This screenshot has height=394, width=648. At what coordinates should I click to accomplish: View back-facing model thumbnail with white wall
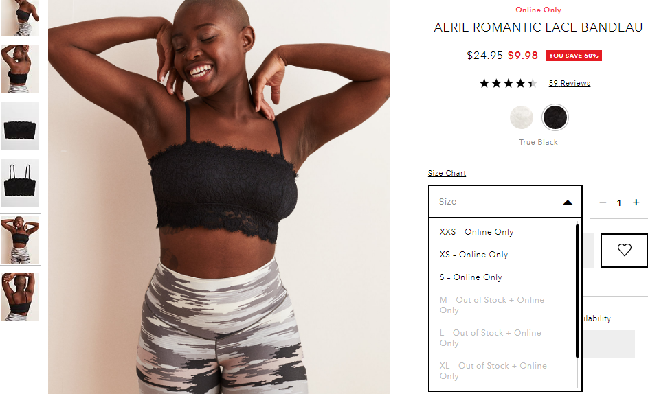[x=20, y=69]
